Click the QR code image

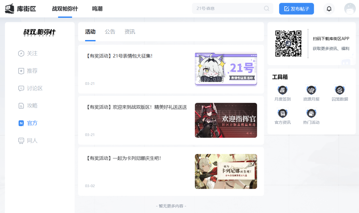[x=288, y=43]
